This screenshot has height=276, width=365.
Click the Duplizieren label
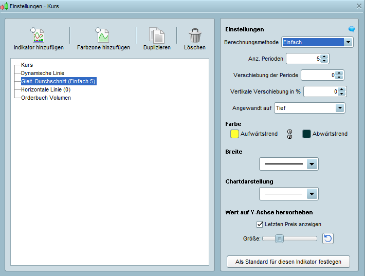point(157,47)
